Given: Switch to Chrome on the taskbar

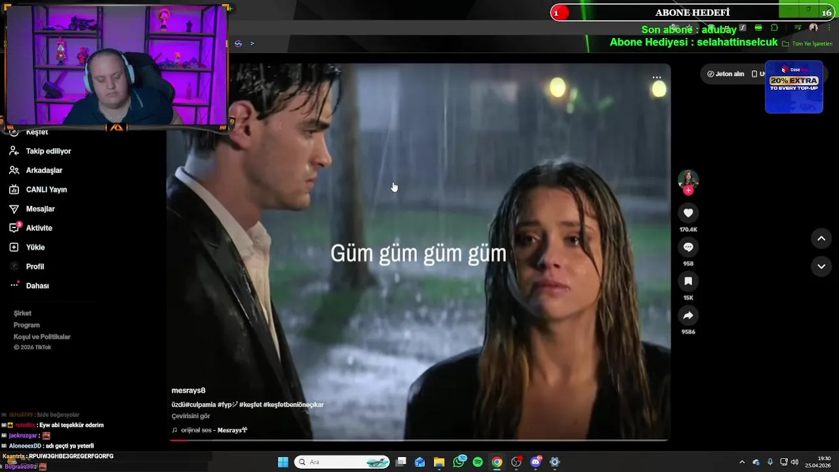Looking at the screenshot, I should coord(497,462).
